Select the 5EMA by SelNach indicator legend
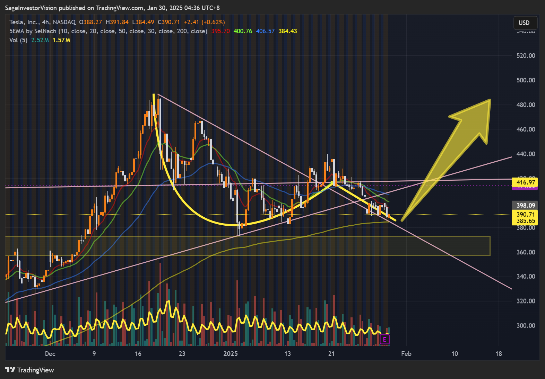The width and height of the screenshot is (545, 379). tap(108, 31)
